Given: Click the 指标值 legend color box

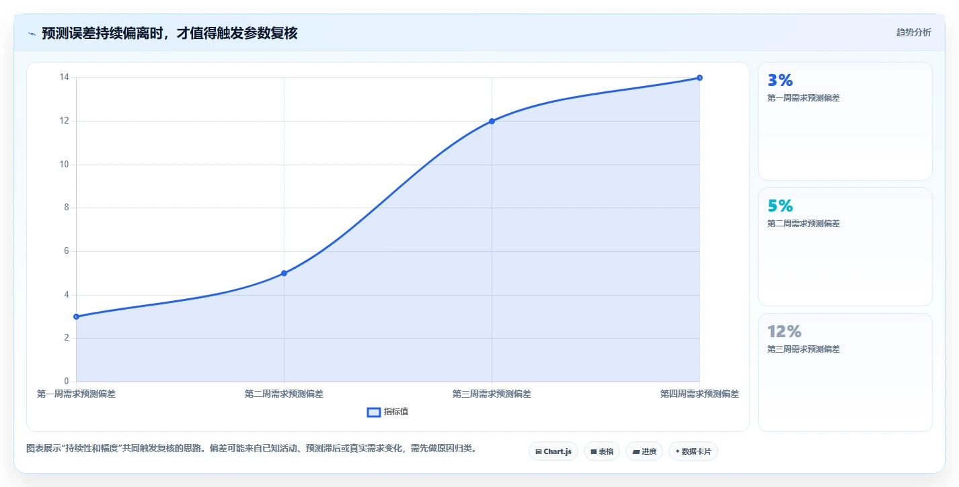Looking at the screenshot, I should (x=374, y=412).
